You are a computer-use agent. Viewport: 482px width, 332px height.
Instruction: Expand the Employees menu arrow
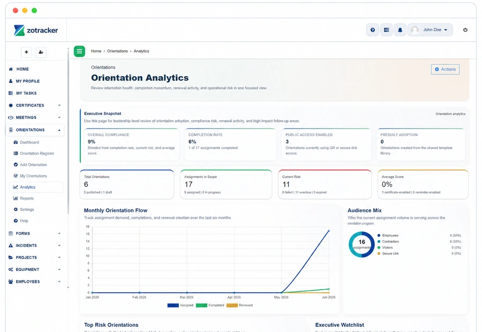point(59,281)
